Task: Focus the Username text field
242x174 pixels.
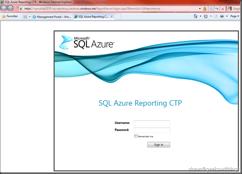Action: point(152,123)
